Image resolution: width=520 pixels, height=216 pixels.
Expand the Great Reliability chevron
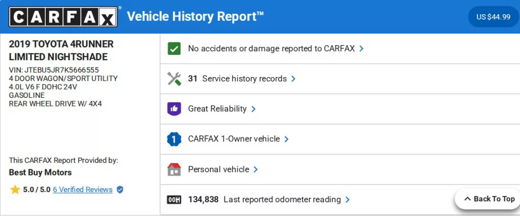coord(253,109)
